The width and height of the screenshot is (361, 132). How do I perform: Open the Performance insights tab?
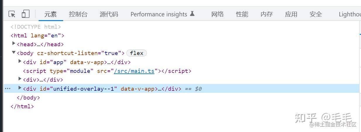[x=159, y=14]
